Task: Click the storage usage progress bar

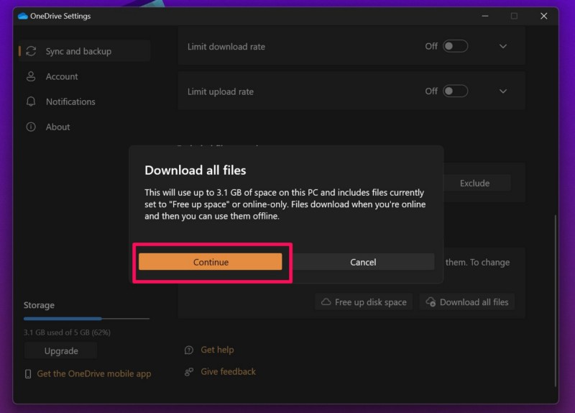Action: pyautogui.click(x=86, y=318)
